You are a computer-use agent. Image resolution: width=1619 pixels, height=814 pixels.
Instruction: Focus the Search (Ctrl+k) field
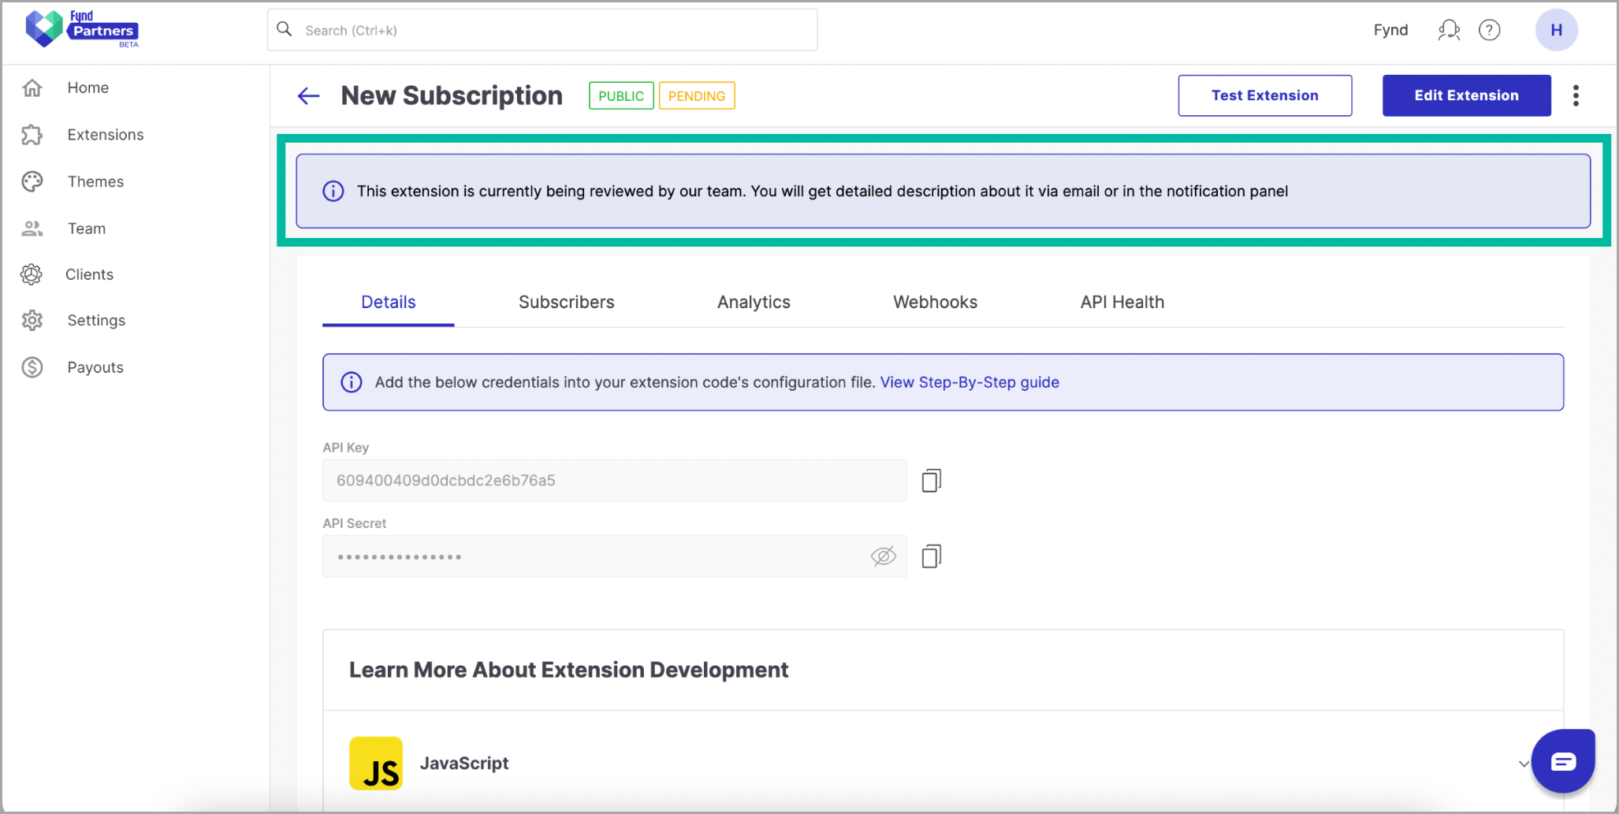[542, 30]
